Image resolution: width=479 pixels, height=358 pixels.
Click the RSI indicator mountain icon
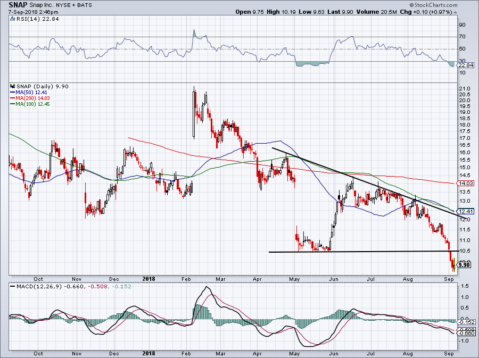tap(12, 19)
